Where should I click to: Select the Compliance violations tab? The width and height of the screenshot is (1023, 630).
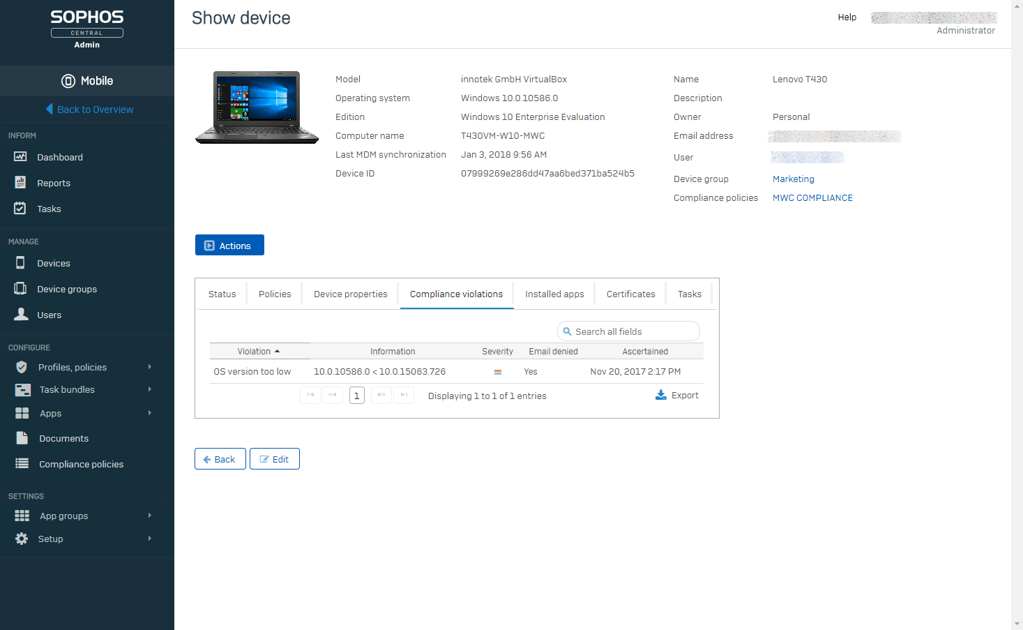point(457,294)
